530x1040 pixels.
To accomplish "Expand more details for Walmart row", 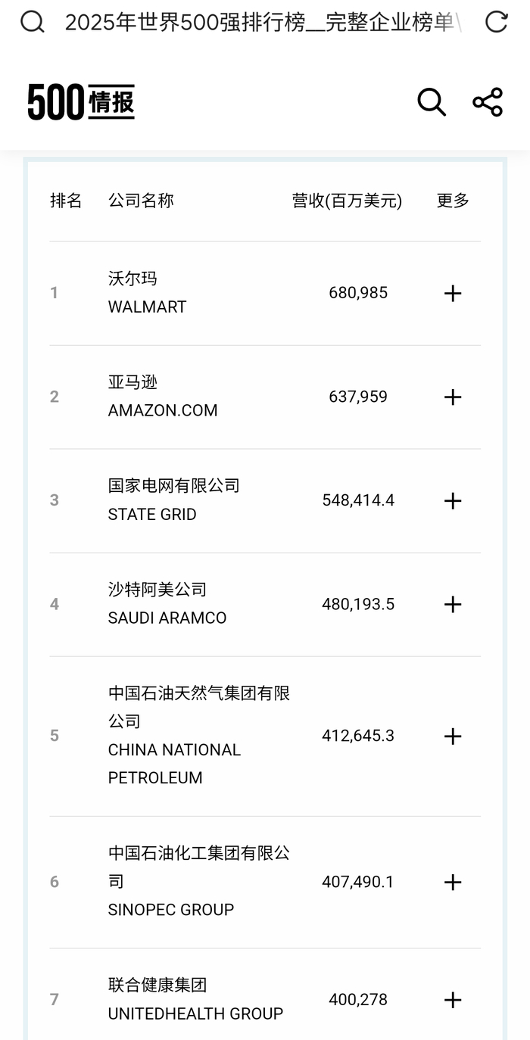I will 452,293.
